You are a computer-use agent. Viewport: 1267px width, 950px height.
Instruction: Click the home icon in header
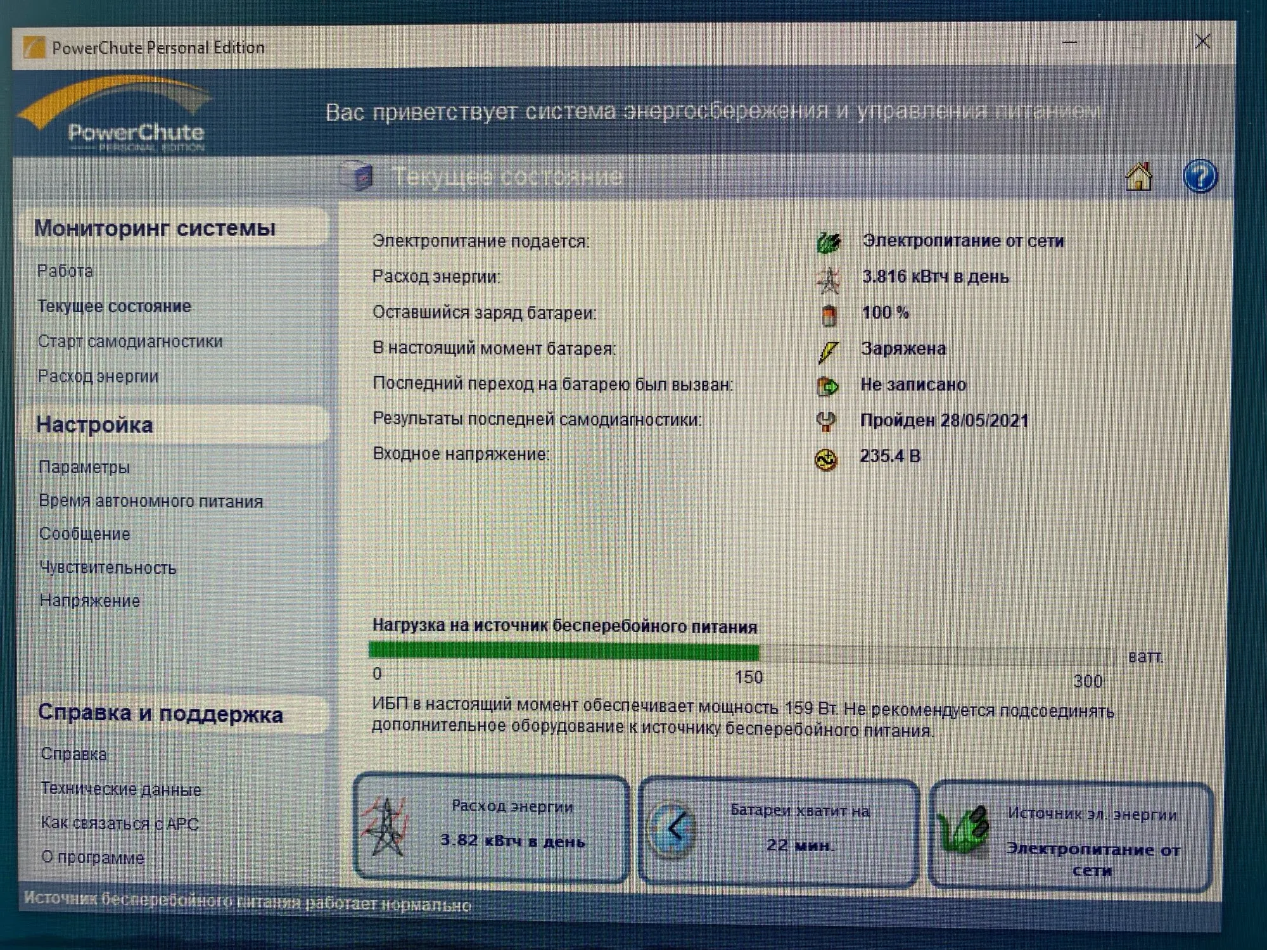[x=1138, y=177]
